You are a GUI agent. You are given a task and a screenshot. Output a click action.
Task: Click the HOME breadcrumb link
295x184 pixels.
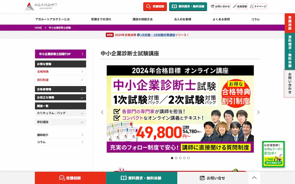(38, 28)
